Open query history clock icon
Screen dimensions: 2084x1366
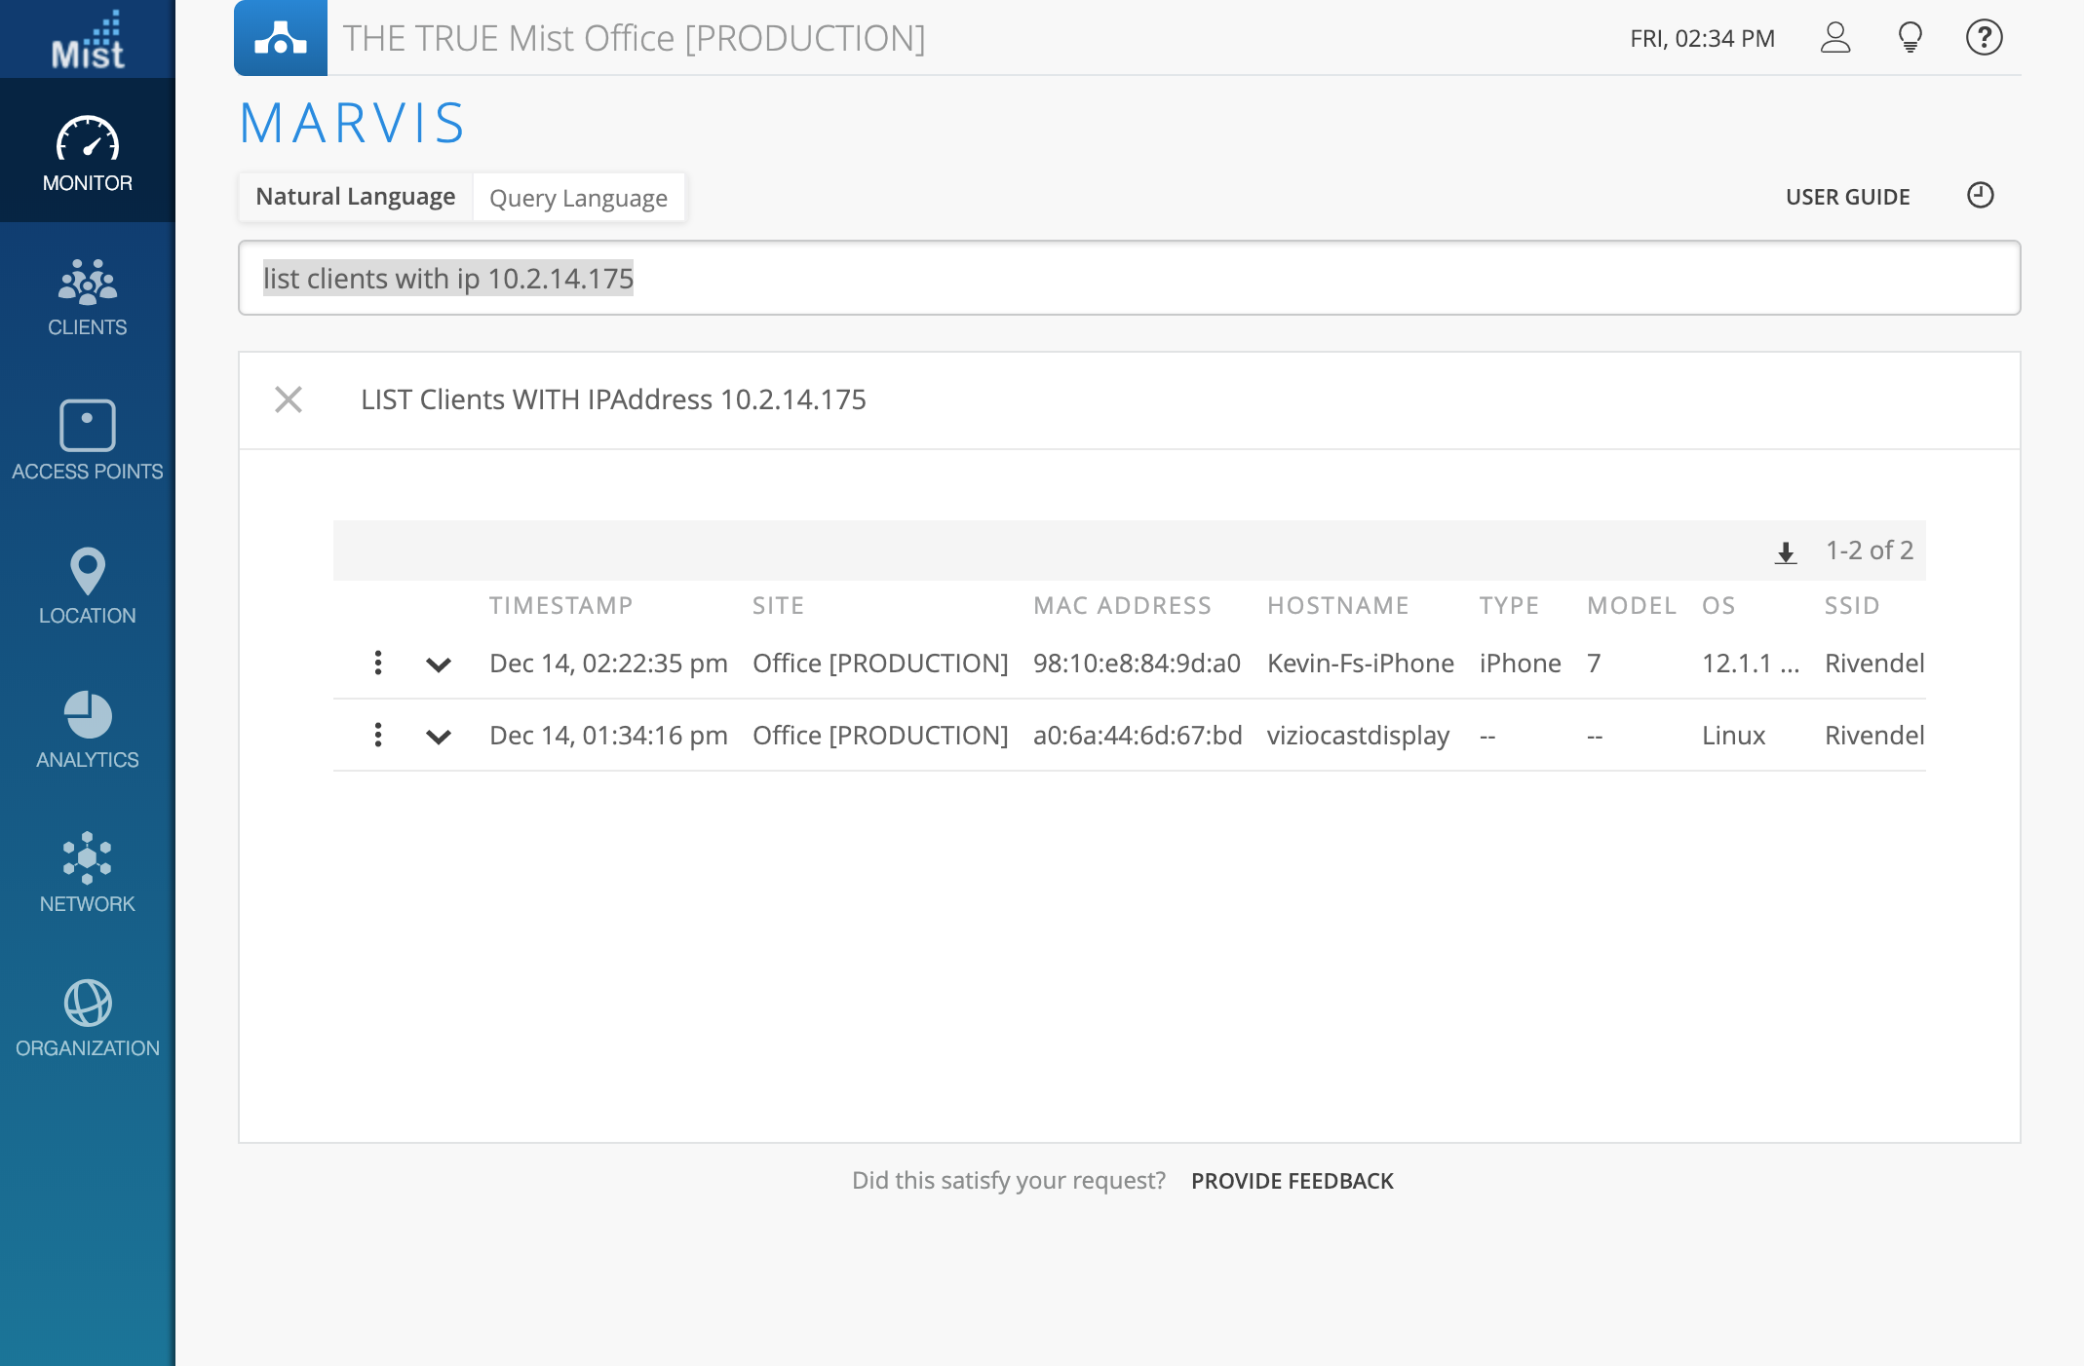coord(1980,196)
